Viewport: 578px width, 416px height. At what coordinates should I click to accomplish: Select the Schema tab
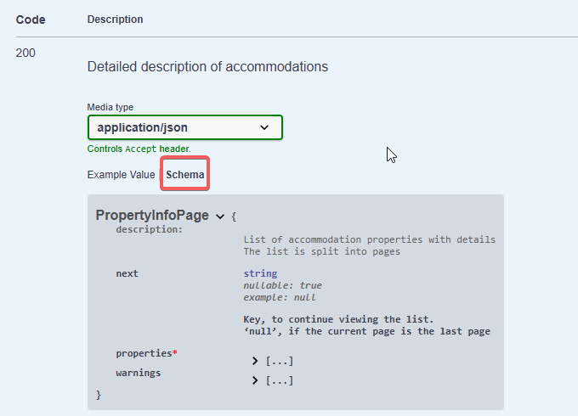pyautogui.click(x=184, y=175)
